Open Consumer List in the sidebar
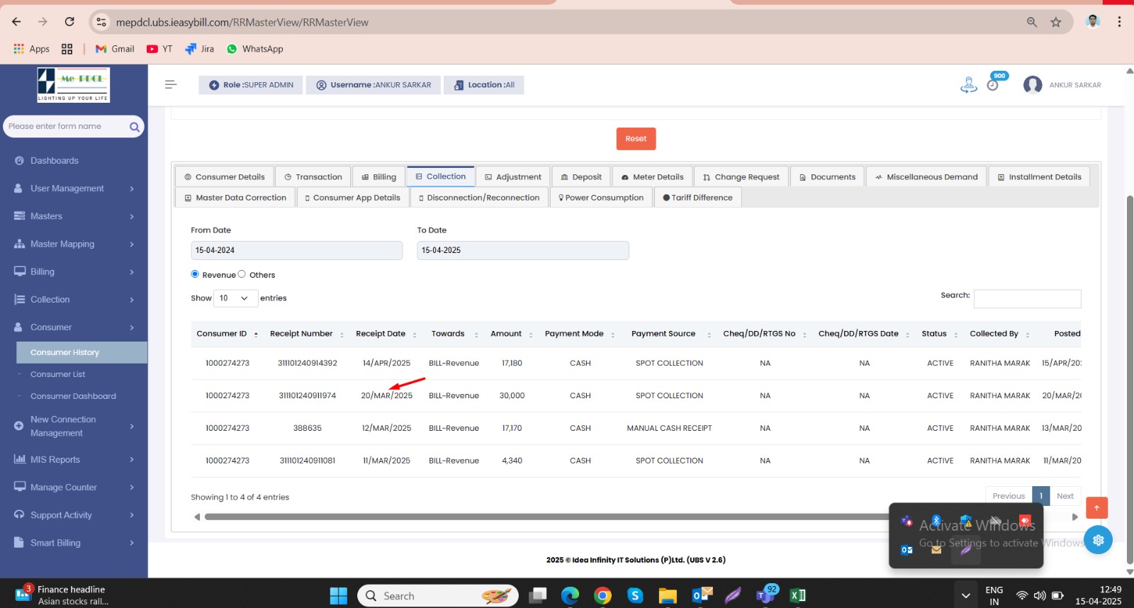The image size is (1134, 608). (x=57, y=374)
